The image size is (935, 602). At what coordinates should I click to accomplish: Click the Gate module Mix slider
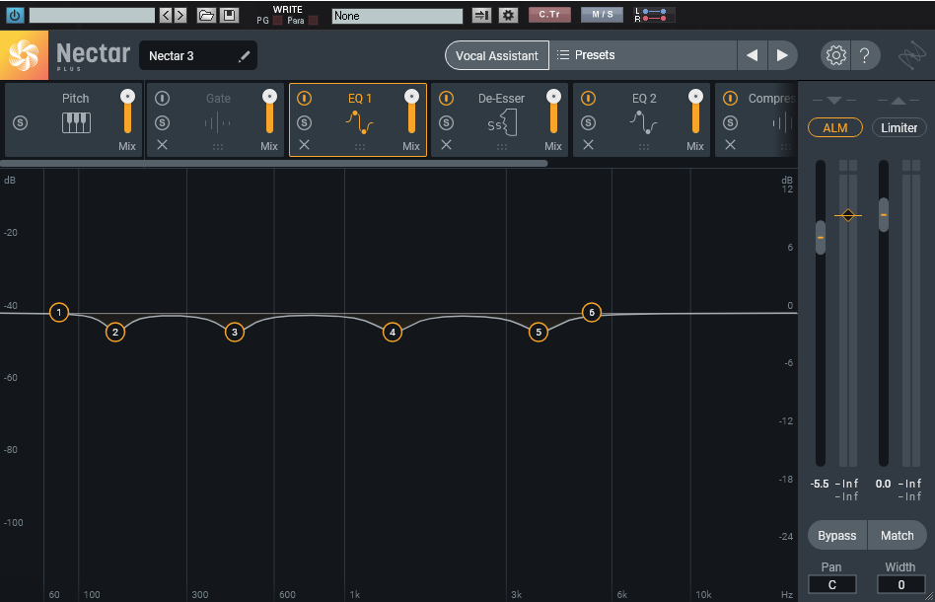[269, 113]
